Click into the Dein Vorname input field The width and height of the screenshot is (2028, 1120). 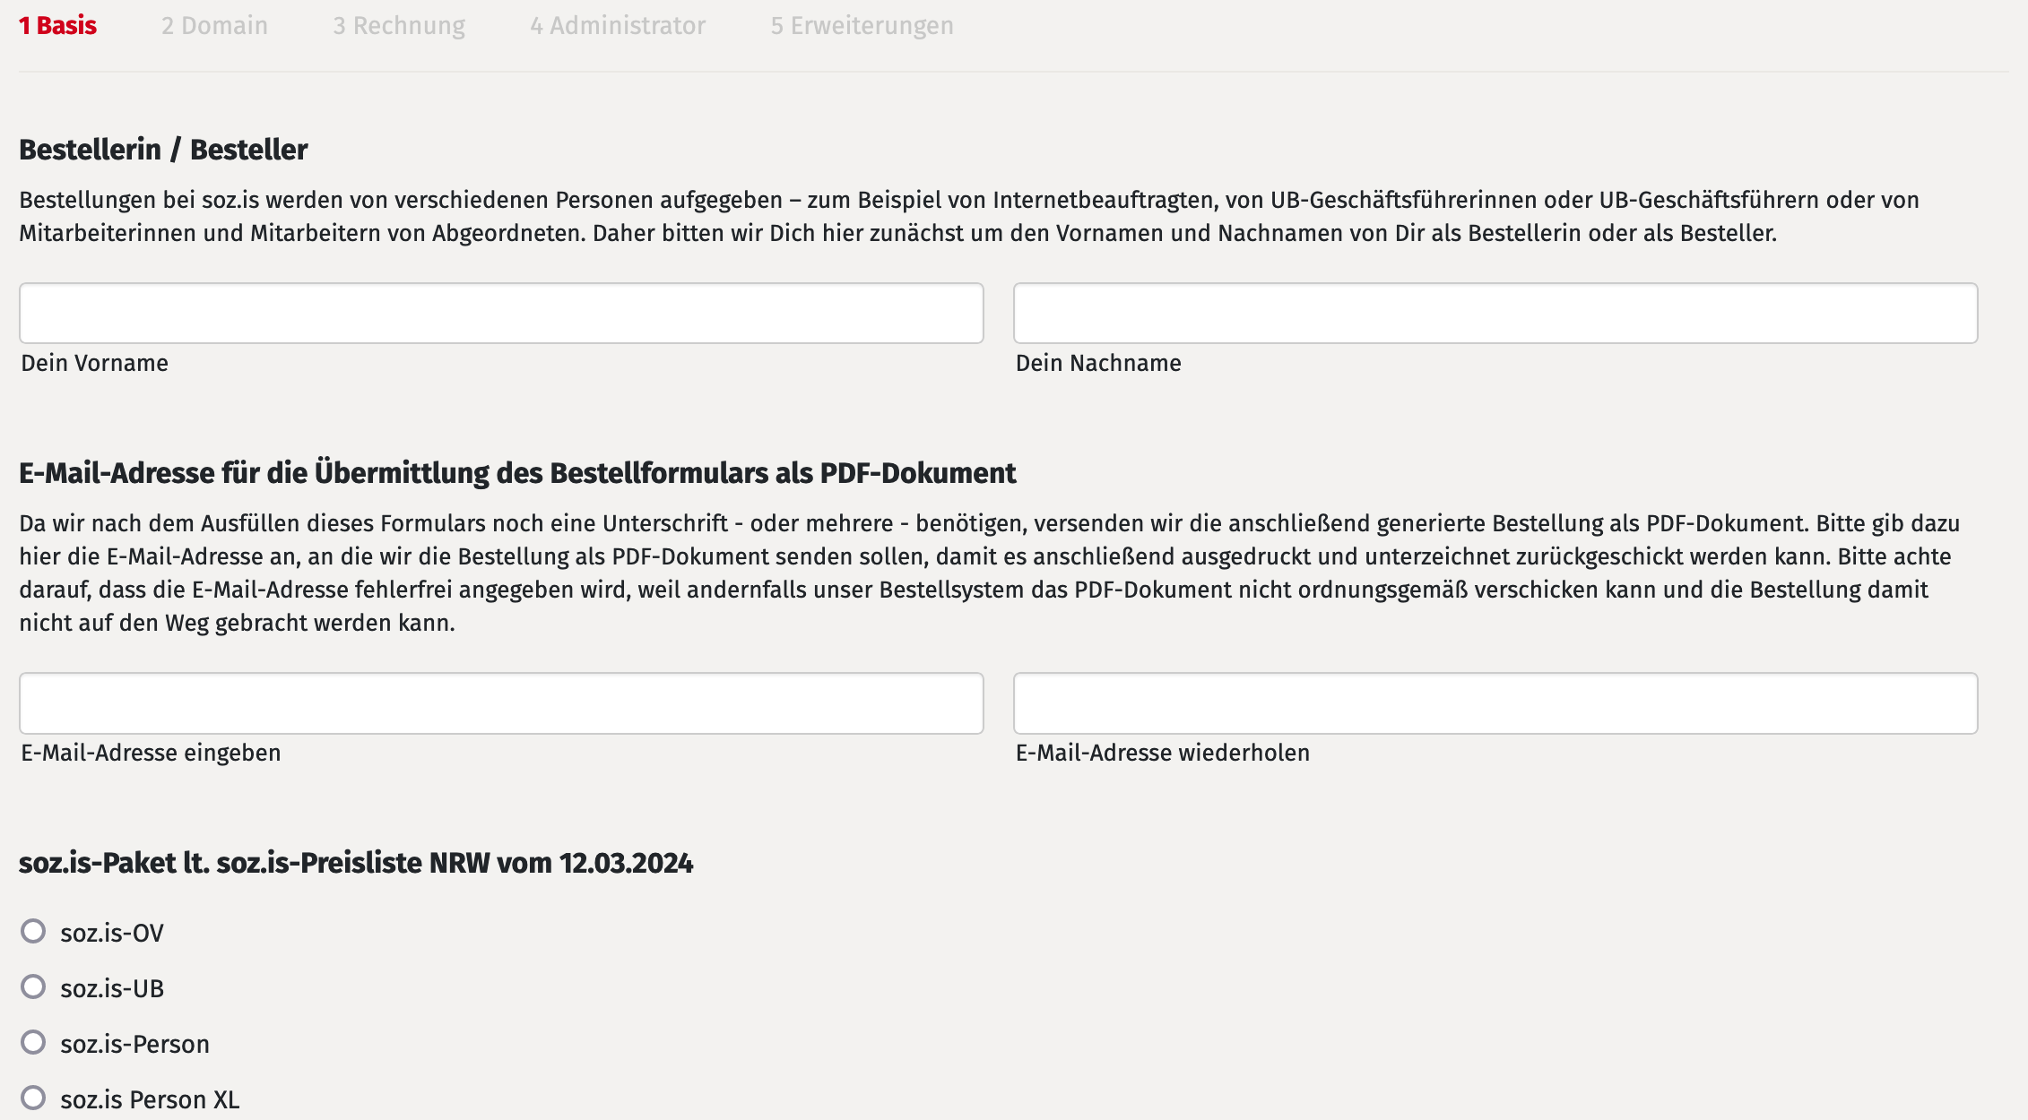501,314
